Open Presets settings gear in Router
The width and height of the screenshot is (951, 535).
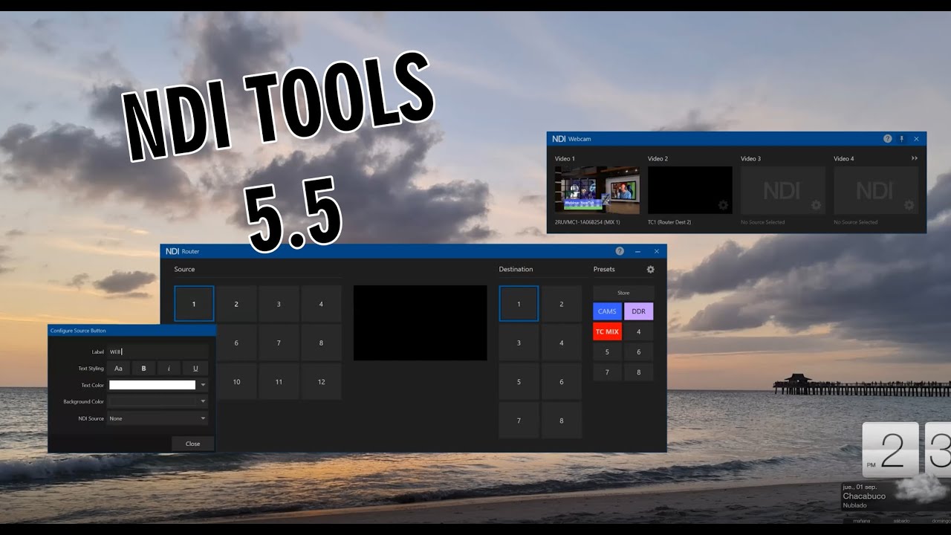tap(651, 270)
